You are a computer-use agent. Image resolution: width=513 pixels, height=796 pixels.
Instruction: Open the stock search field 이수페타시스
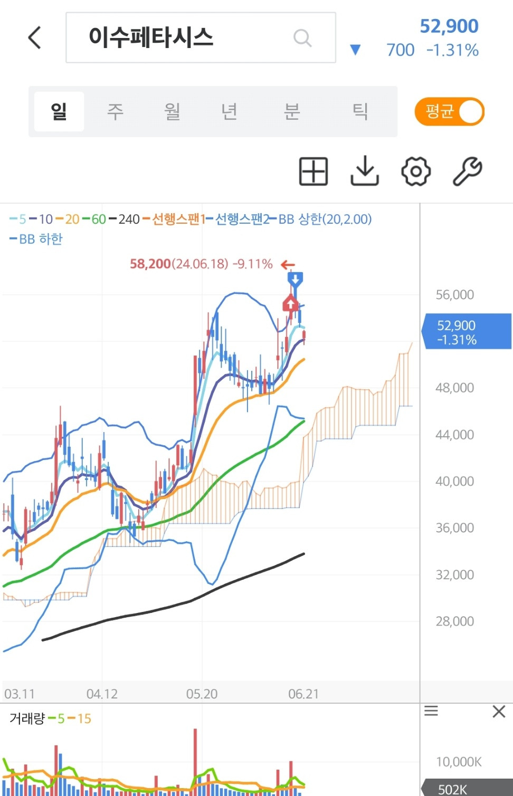tap(201, 37)
